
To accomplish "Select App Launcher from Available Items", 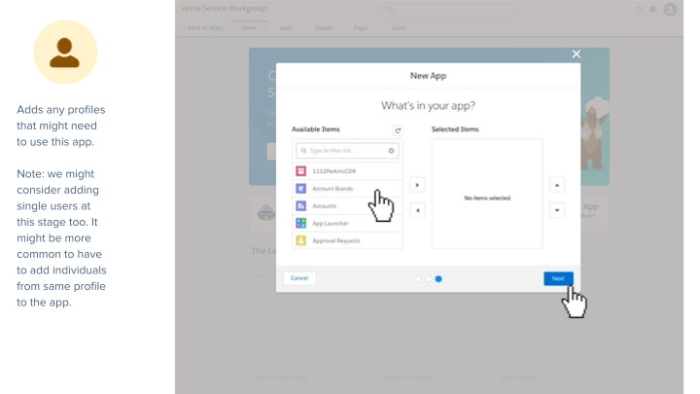I will pos(331,223).
